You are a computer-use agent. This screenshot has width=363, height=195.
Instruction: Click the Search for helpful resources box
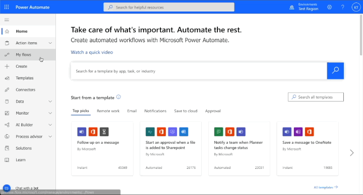pos(169,7)
